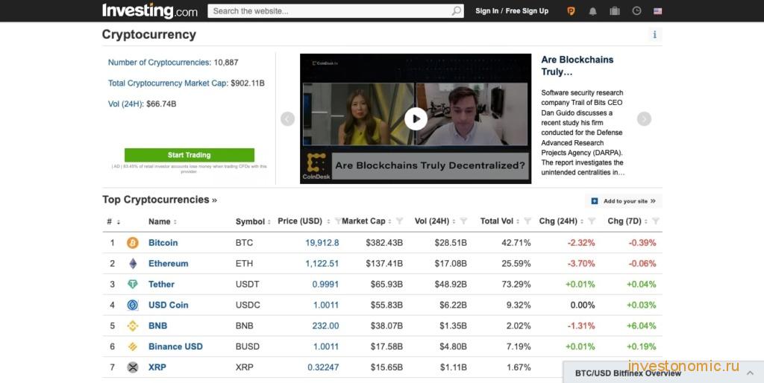Open the BNB link

coord(157,326)
